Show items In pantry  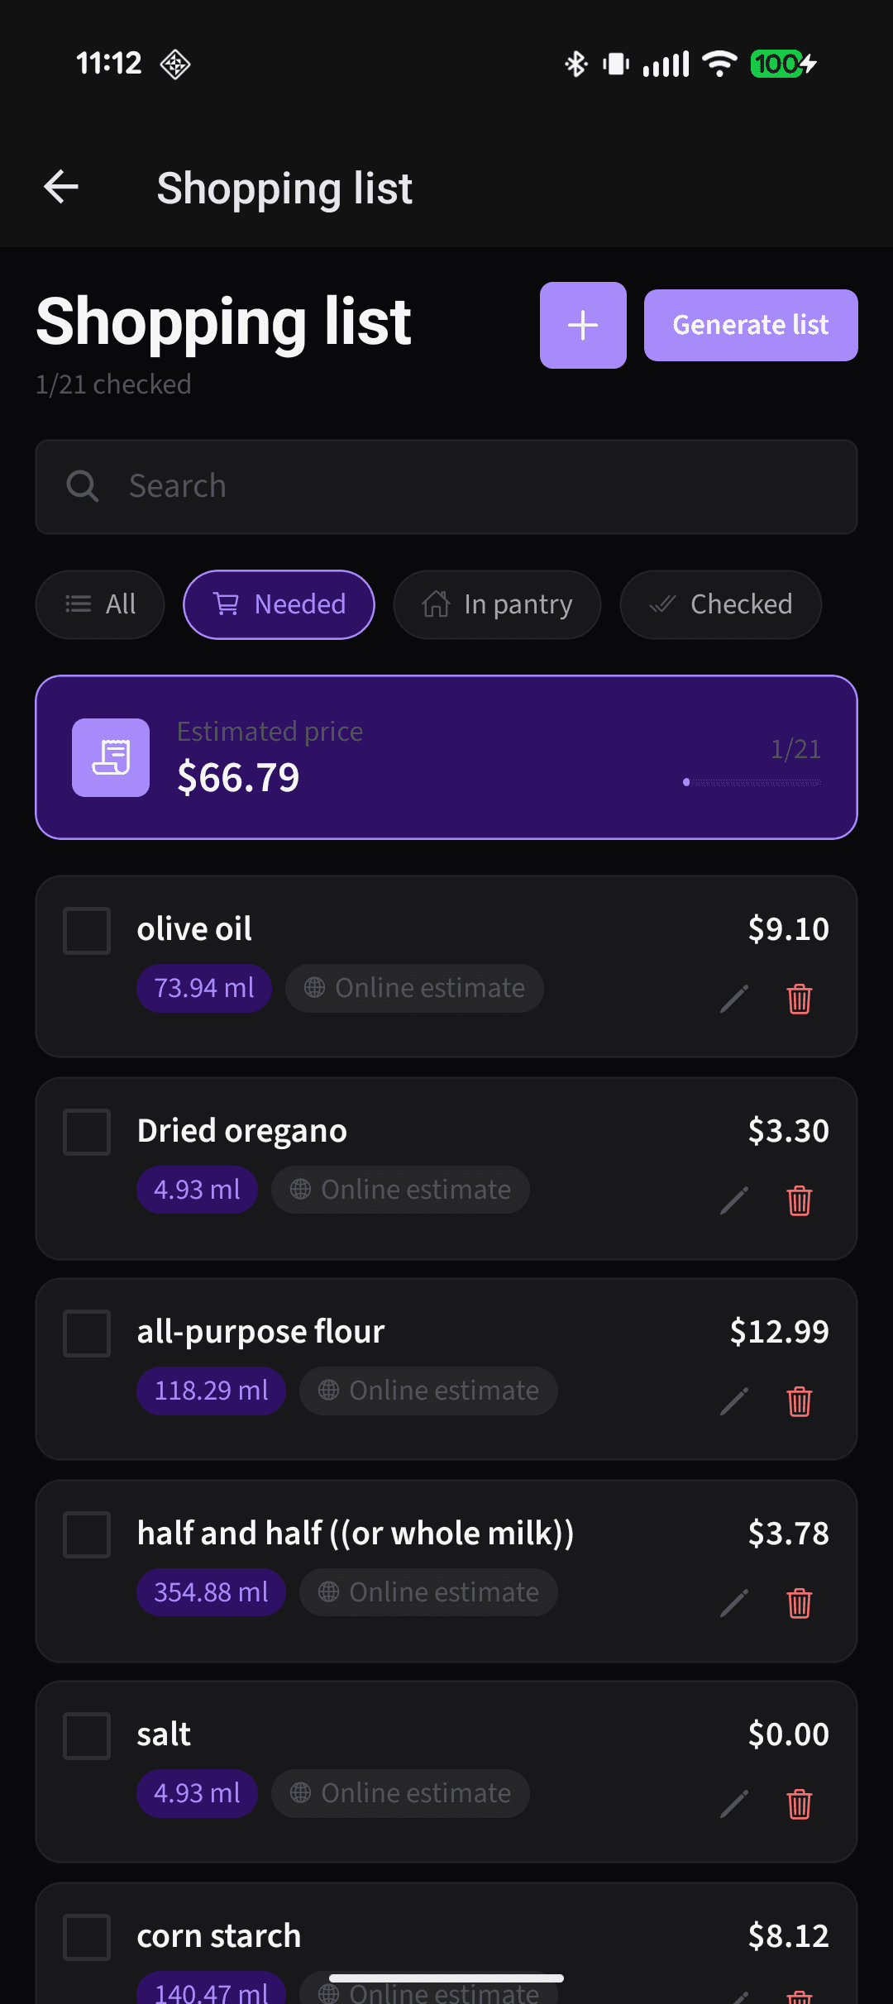pyautogui.click(x=497, y=604)
